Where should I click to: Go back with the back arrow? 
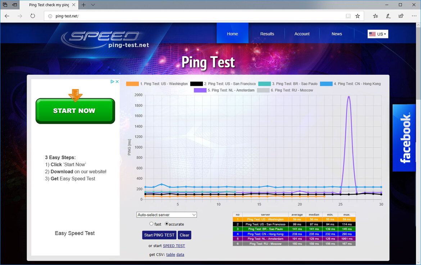[x=7, y=16]
